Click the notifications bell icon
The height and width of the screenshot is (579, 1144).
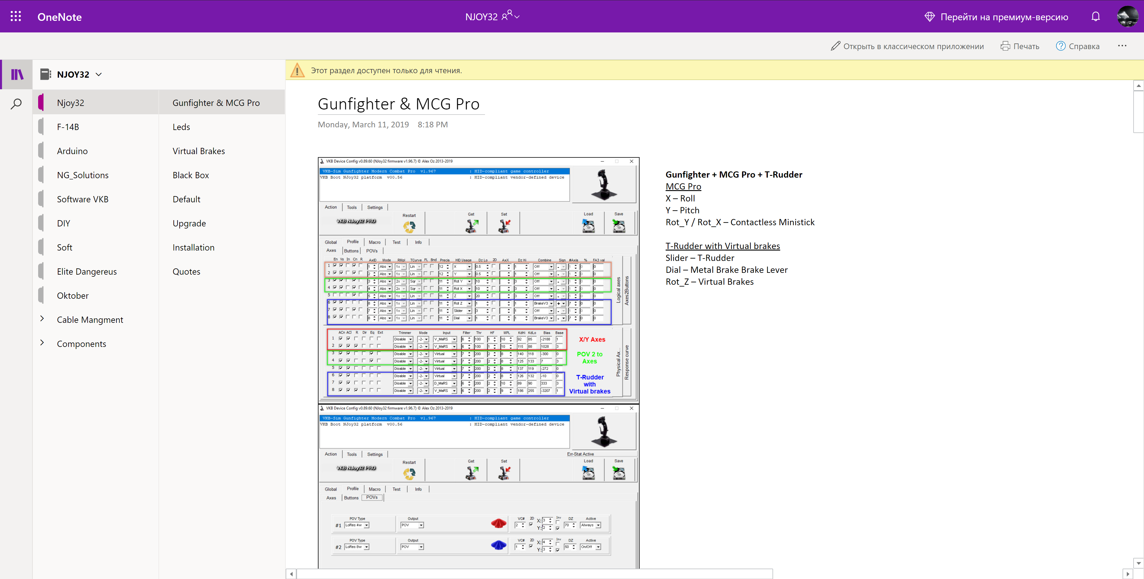click(1096, 16)
